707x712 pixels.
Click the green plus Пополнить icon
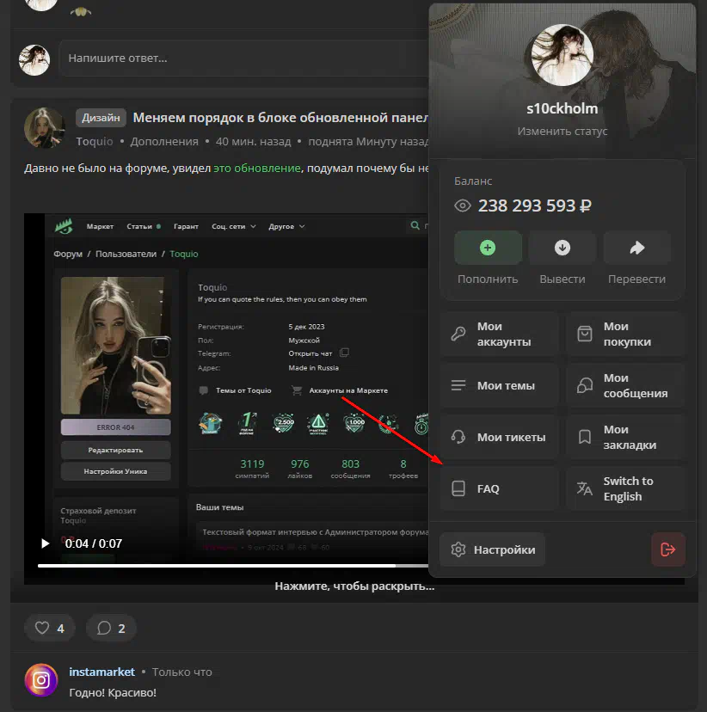pos(488,248)
